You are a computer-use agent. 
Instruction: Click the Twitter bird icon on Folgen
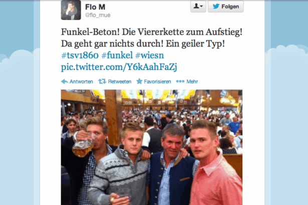click(216, 6)
